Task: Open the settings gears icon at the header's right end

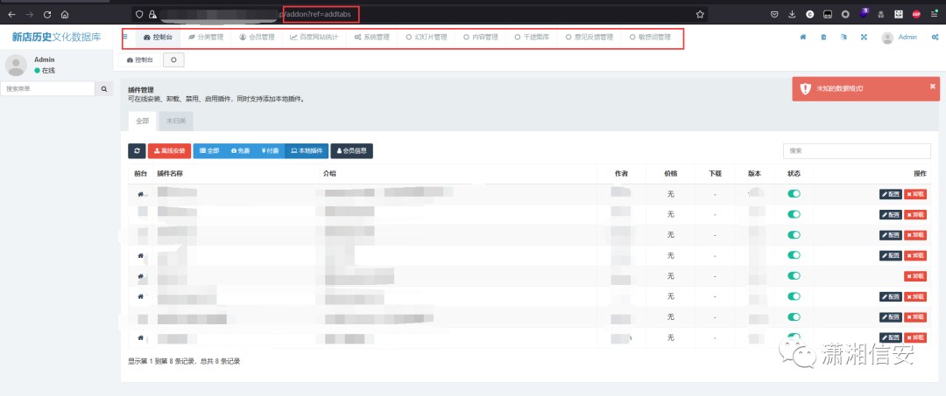Action: 935,38
